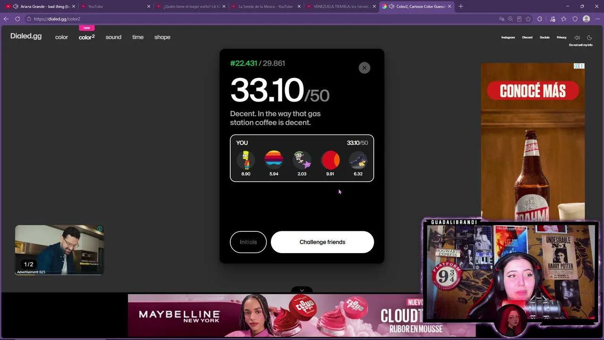Screen dimensions: 604x340
Task: Click the Initials button
Action: pyautogui.click(x=248, y=242)
